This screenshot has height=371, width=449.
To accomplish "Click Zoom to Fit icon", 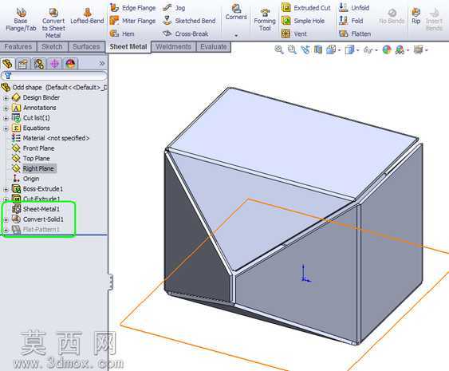I will (279, 49).
